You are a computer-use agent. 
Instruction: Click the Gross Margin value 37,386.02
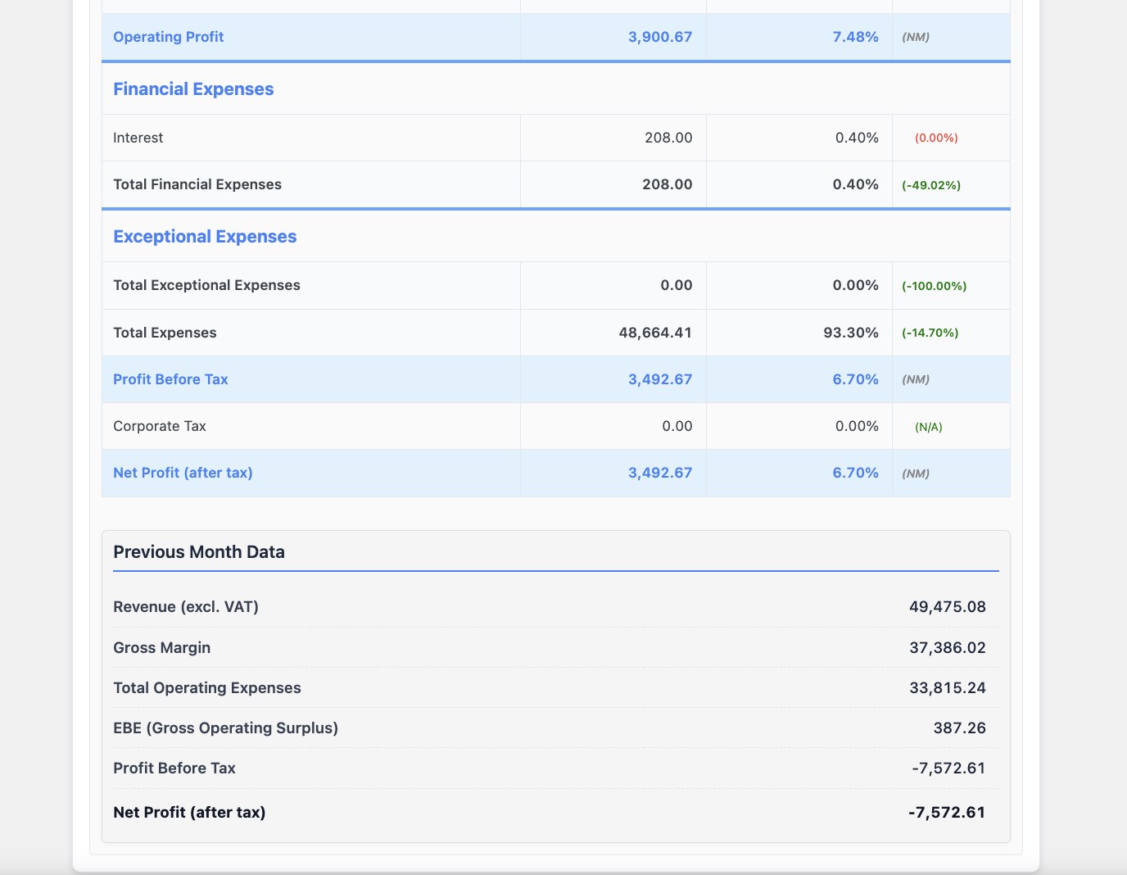coord(948,648)
